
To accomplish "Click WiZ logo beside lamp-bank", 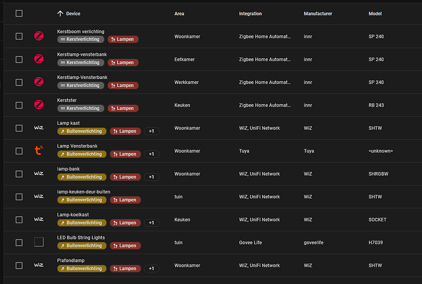I will (x=39, y=173).
